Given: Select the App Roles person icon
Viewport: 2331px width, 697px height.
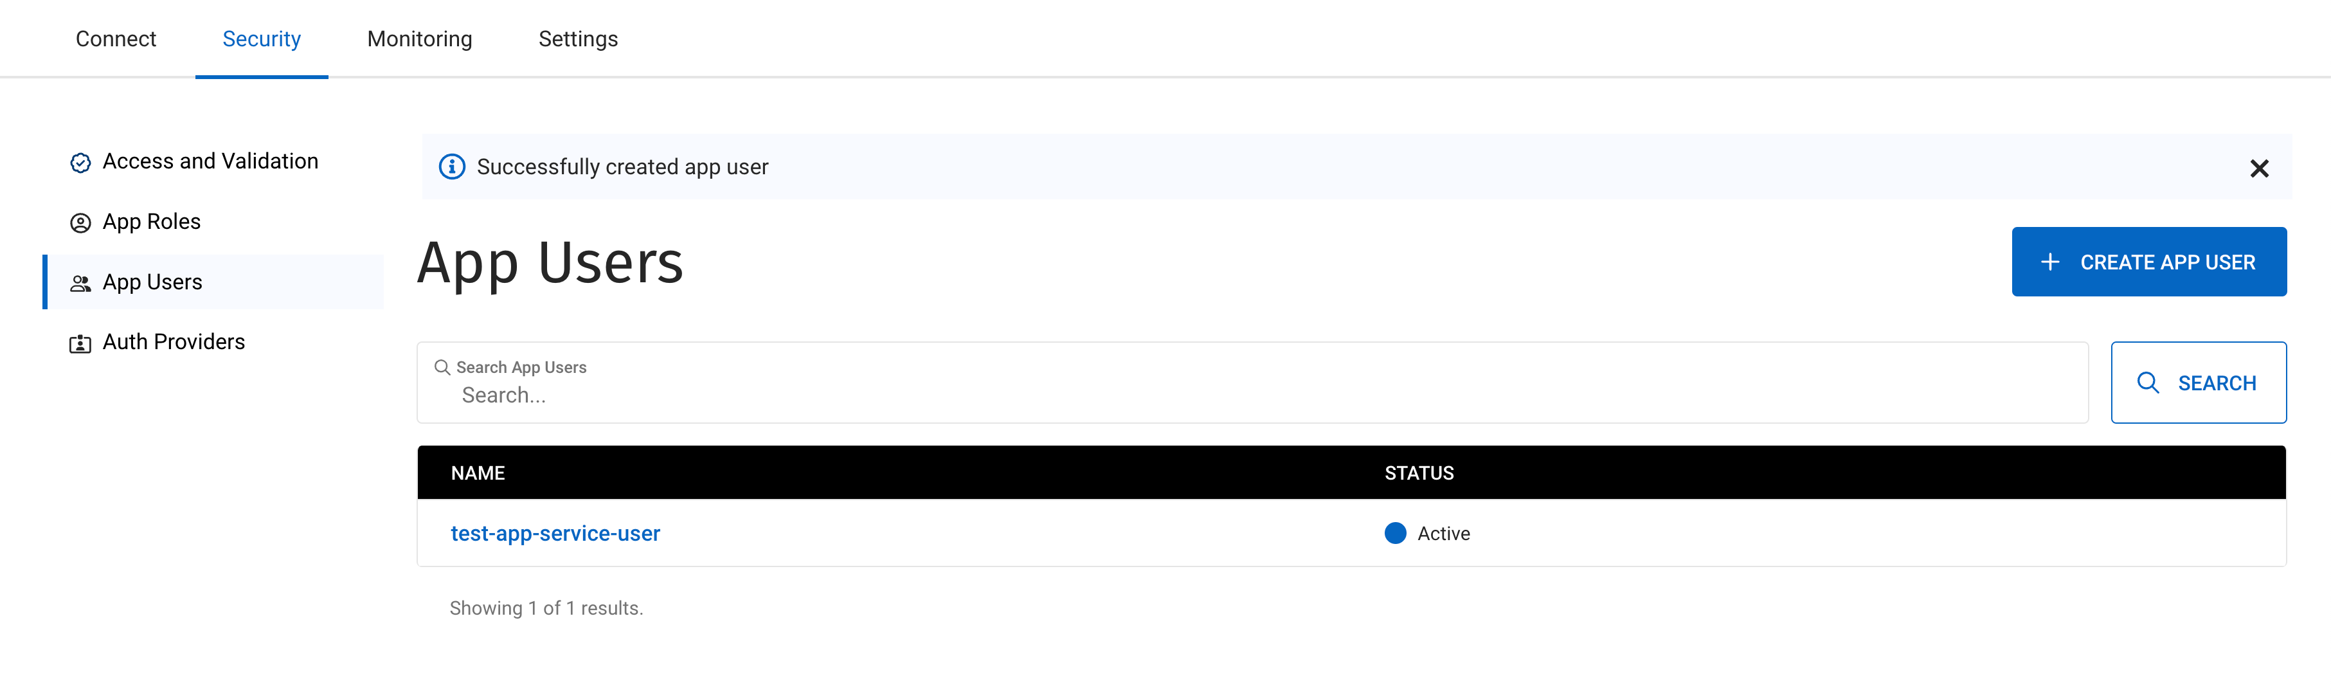Looking at the screenshot, I should point(80,221).
